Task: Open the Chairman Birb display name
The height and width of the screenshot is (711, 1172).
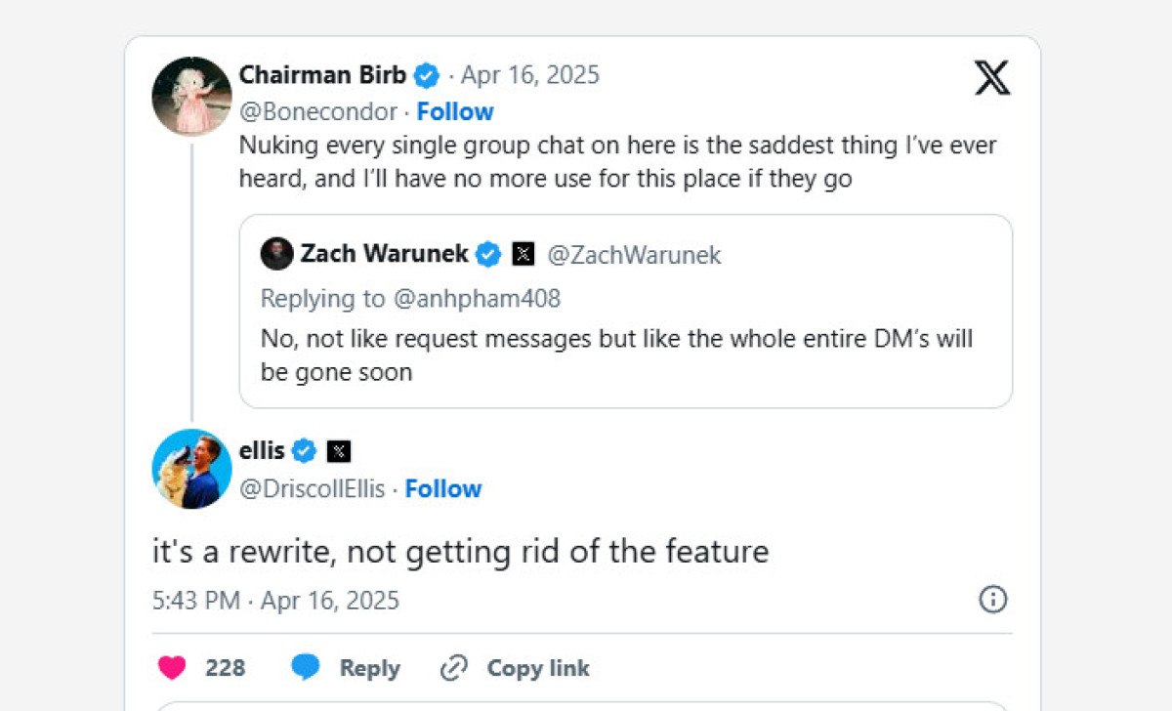Action: click(x=322, y=75)
